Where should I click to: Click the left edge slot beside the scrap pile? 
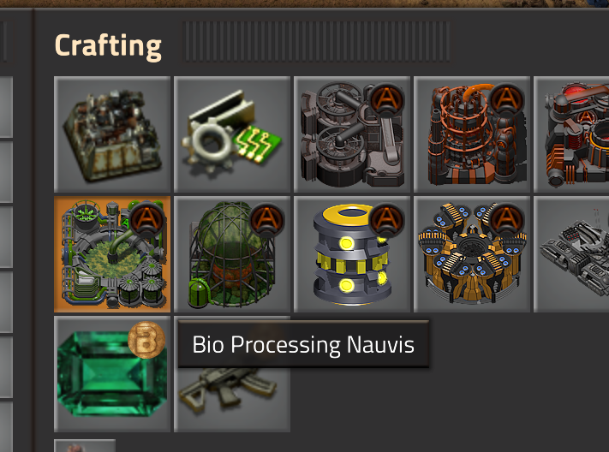tap(6, 107)
